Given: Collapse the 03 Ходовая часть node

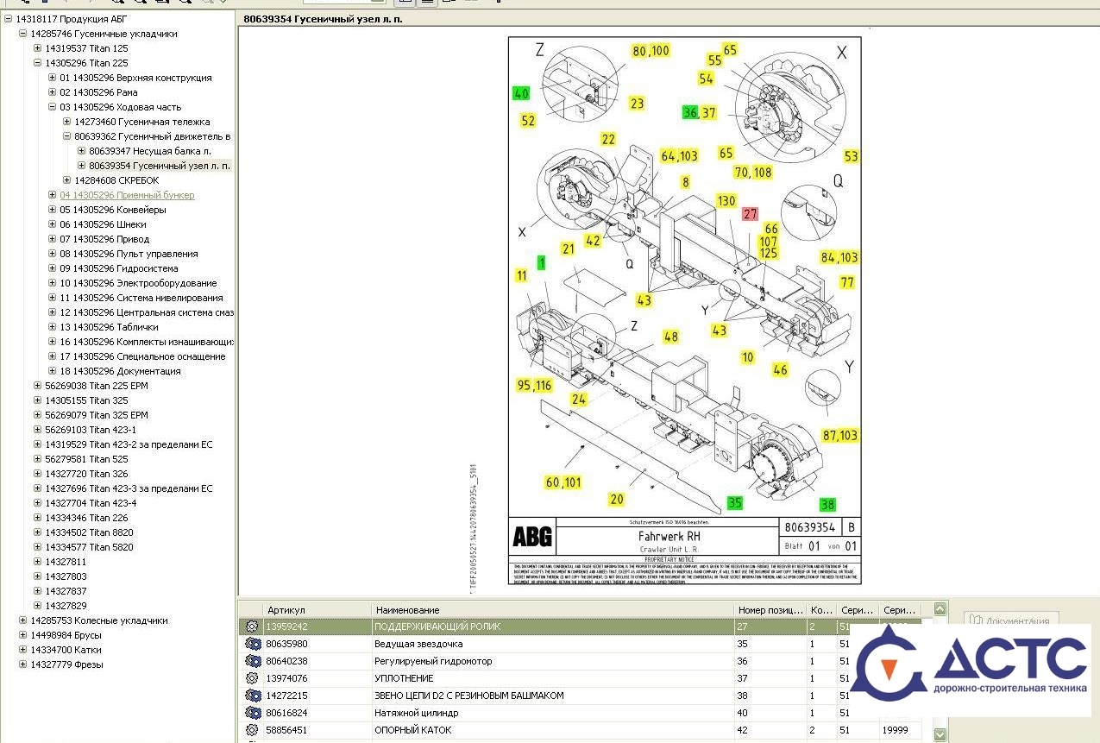Looking at the screenshot, I should 52,107.
